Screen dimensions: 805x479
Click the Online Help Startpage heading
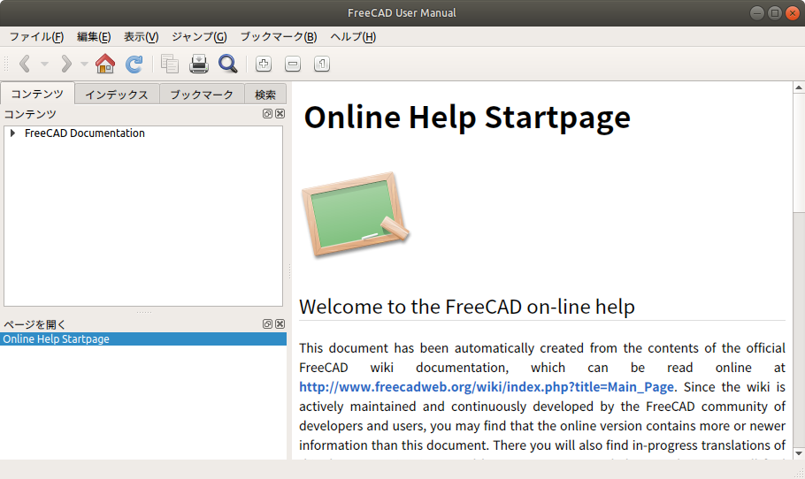[x=467, y=118]
